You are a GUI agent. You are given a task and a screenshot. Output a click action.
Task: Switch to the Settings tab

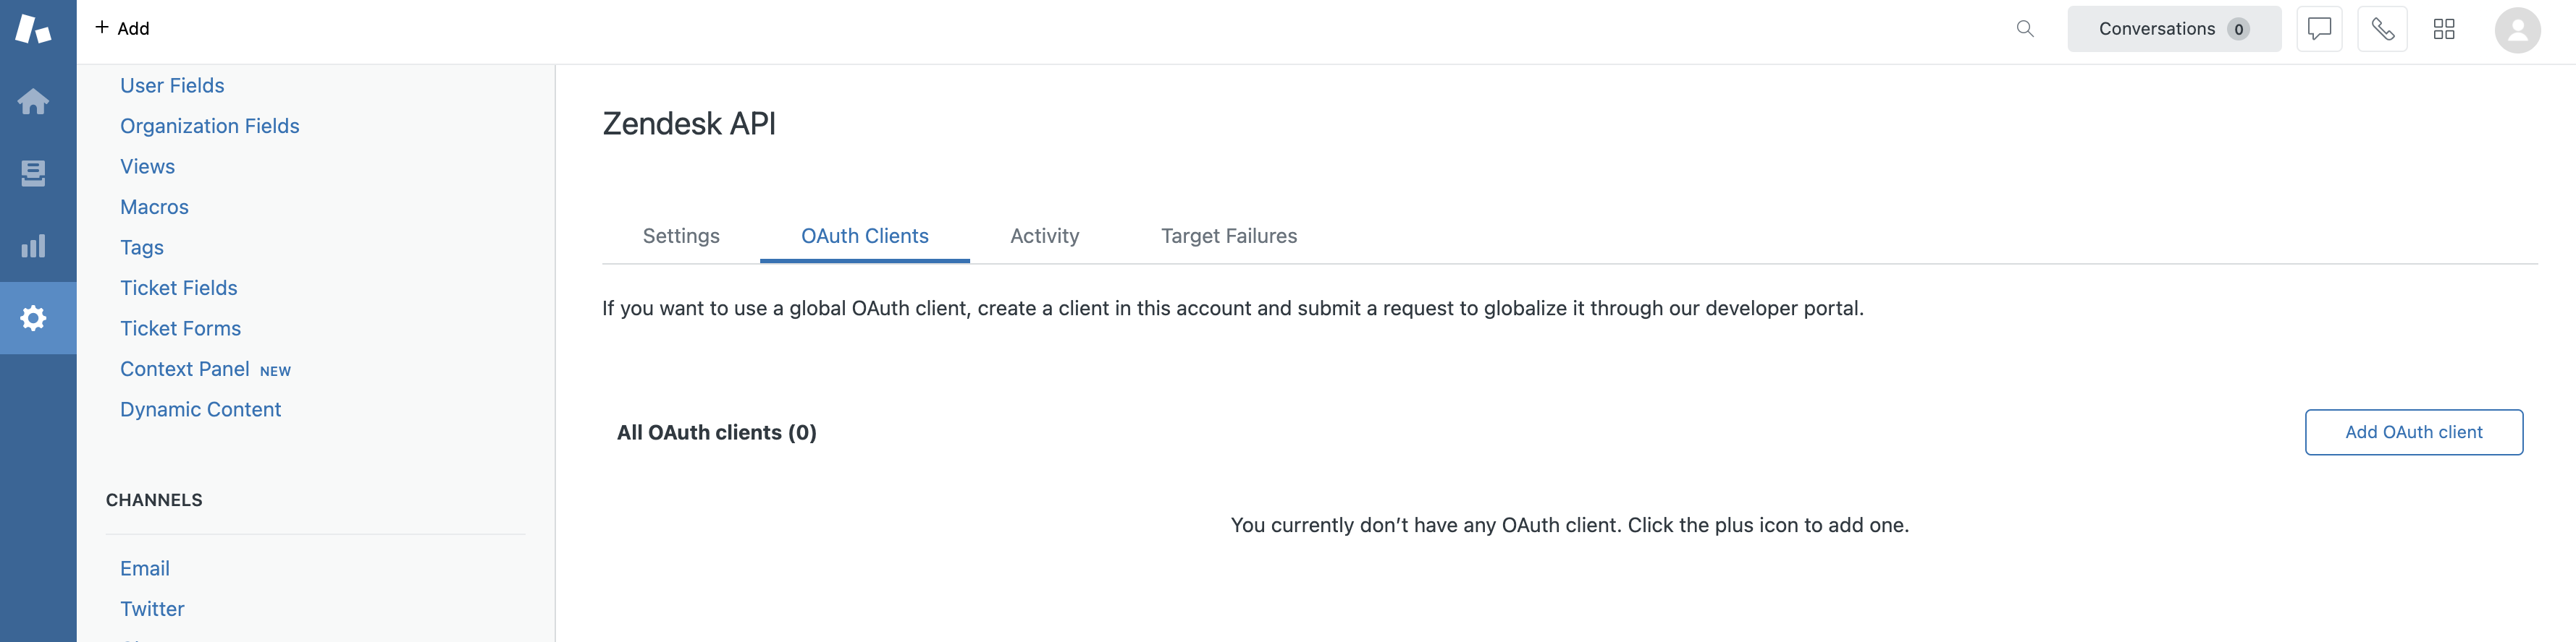[681, 236]
